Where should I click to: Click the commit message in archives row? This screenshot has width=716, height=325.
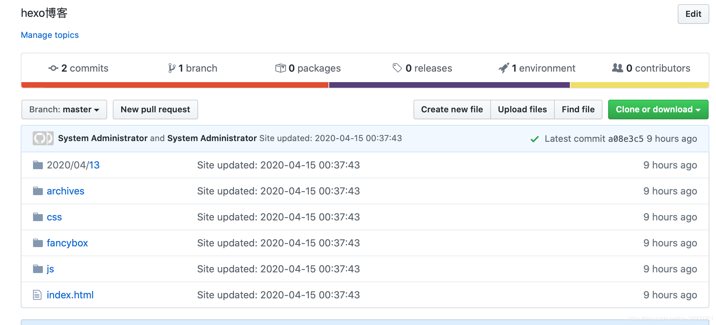279,191
